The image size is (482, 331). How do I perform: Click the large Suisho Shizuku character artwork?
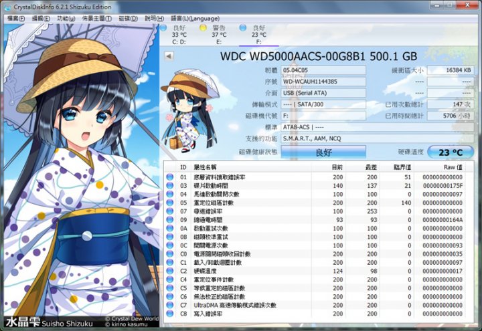82,175
